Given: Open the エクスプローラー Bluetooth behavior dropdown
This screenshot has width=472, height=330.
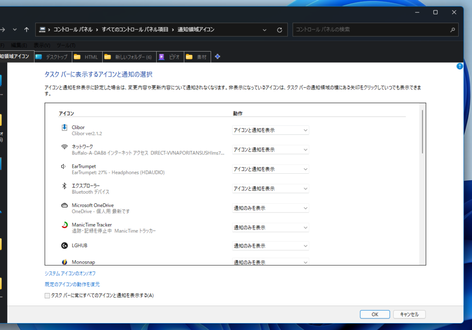Looking at the screenshot, I should [270, 189].
